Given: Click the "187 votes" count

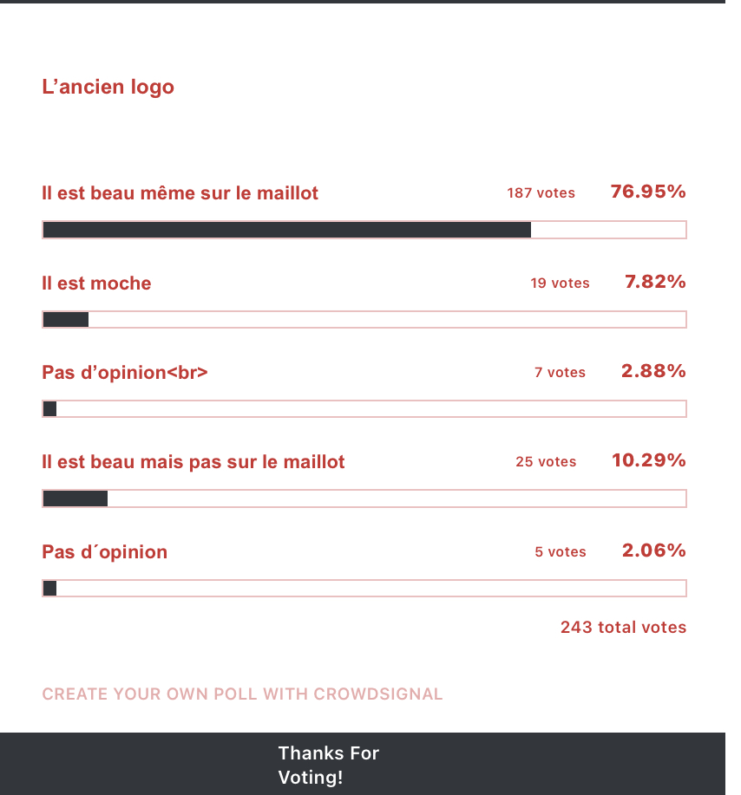Looking at the screenshot, I should (x=541, y=192).
